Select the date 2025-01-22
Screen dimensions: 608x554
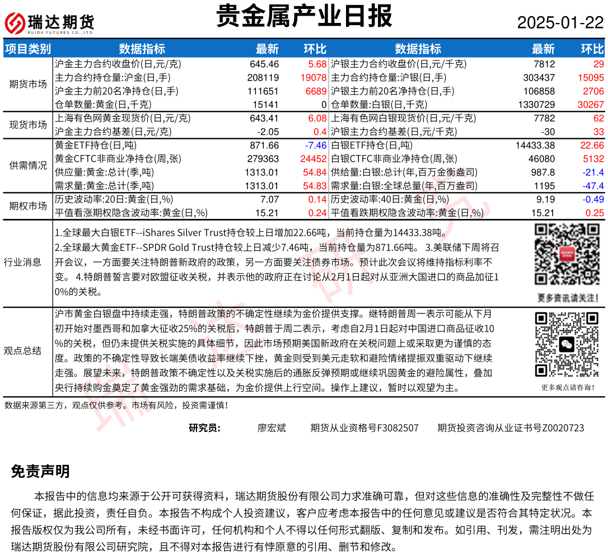pos(560,22)
